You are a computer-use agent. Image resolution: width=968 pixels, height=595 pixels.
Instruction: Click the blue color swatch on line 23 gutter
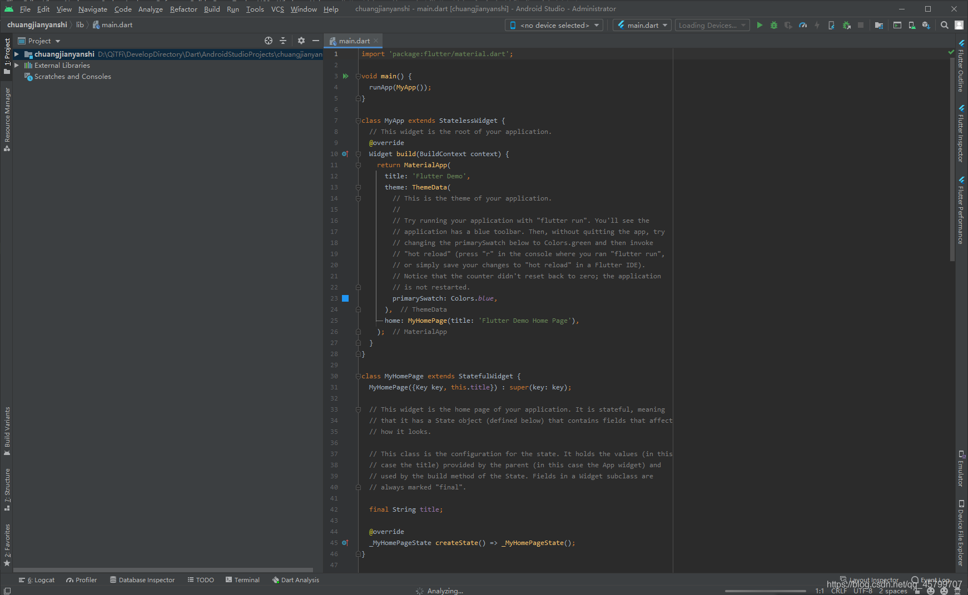[345, 298]
